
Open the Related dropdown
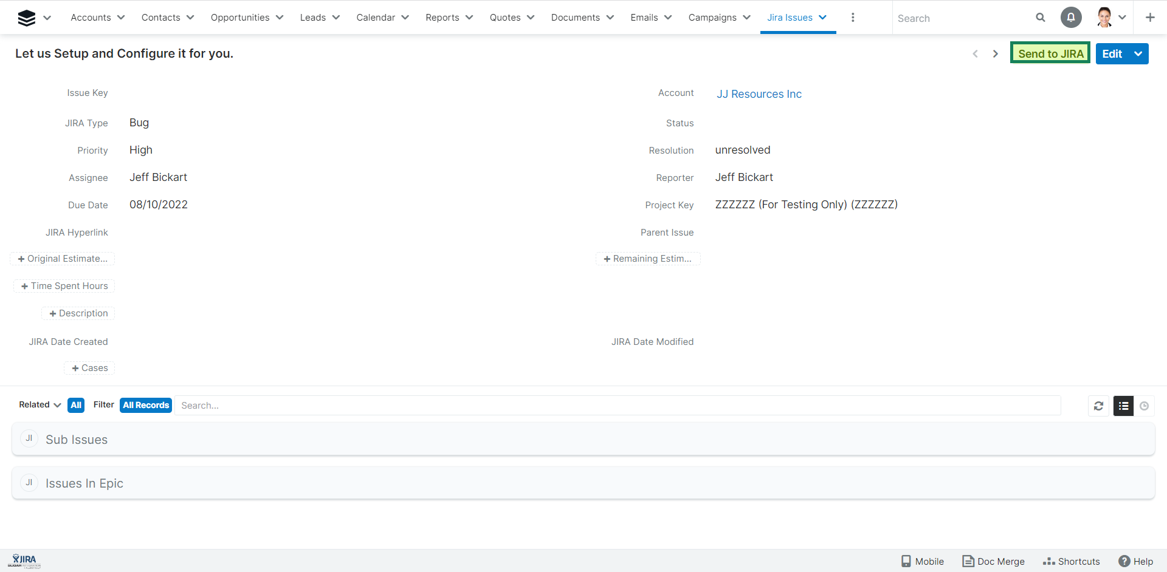pyautogui.click(x=40, y=405)
